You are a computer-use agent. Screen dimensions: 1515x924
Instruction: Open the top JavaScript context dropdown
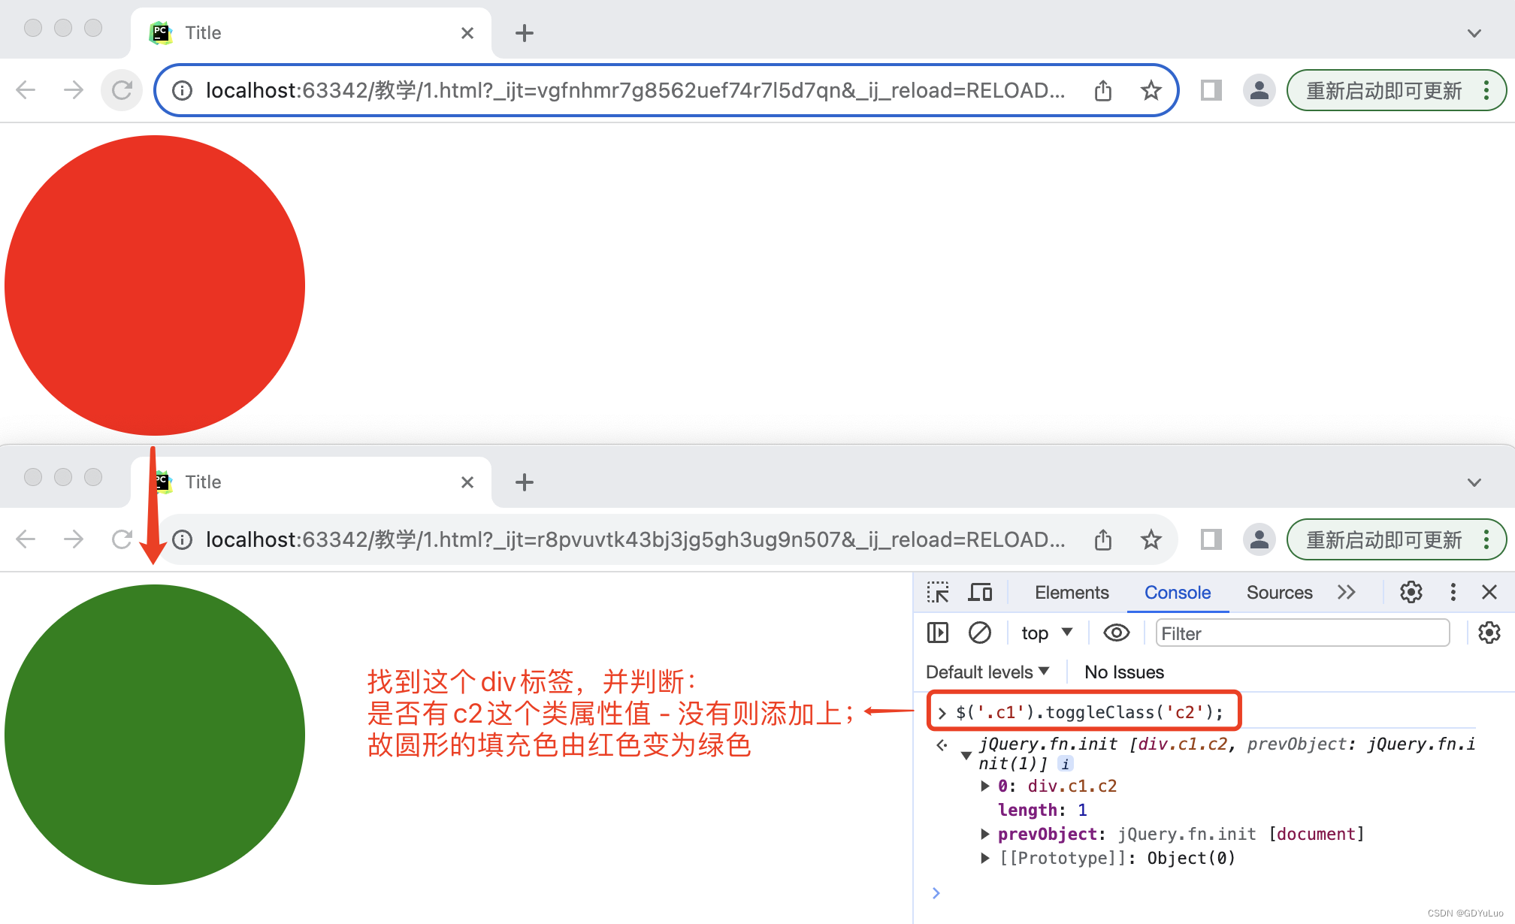pyautogui.click(x=1046, y=633)
